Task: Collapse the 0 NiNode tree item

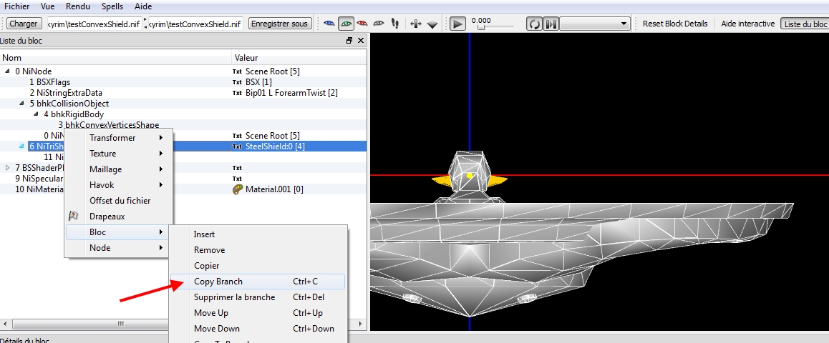Action: pyautogui.click(x=8, y=71)
